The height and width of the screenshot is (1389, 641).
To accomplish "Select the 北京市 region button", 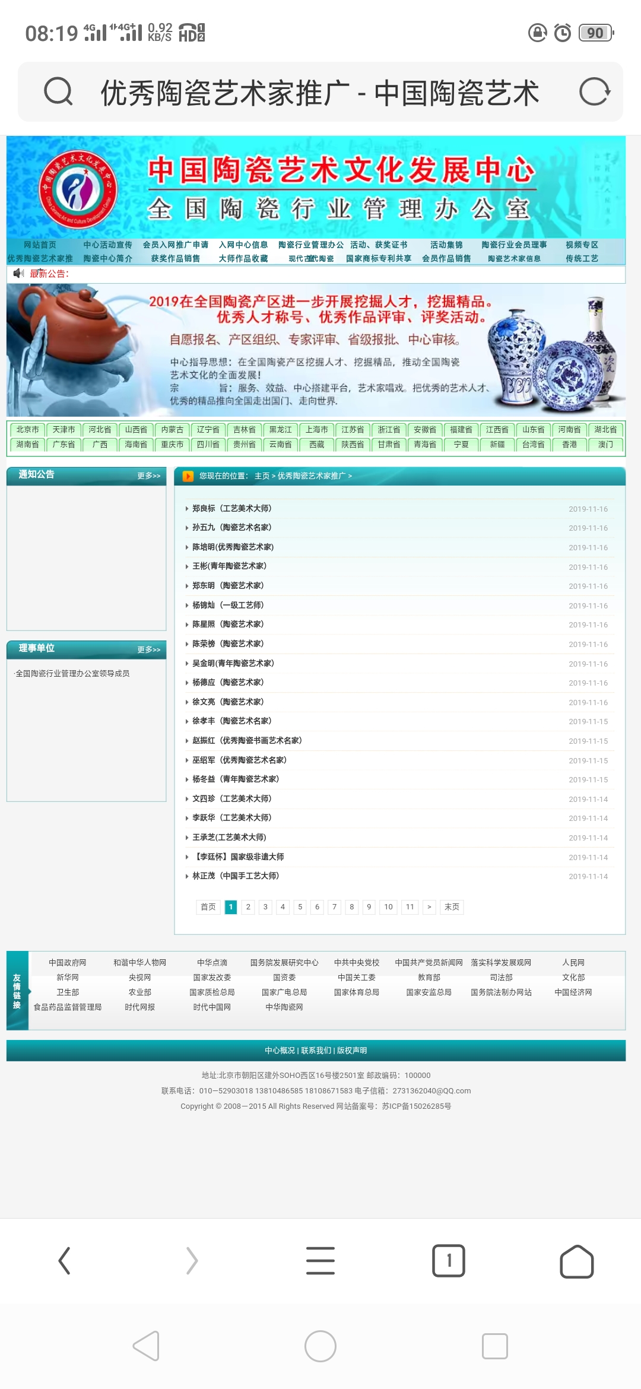I will click(x=27, y=430).
